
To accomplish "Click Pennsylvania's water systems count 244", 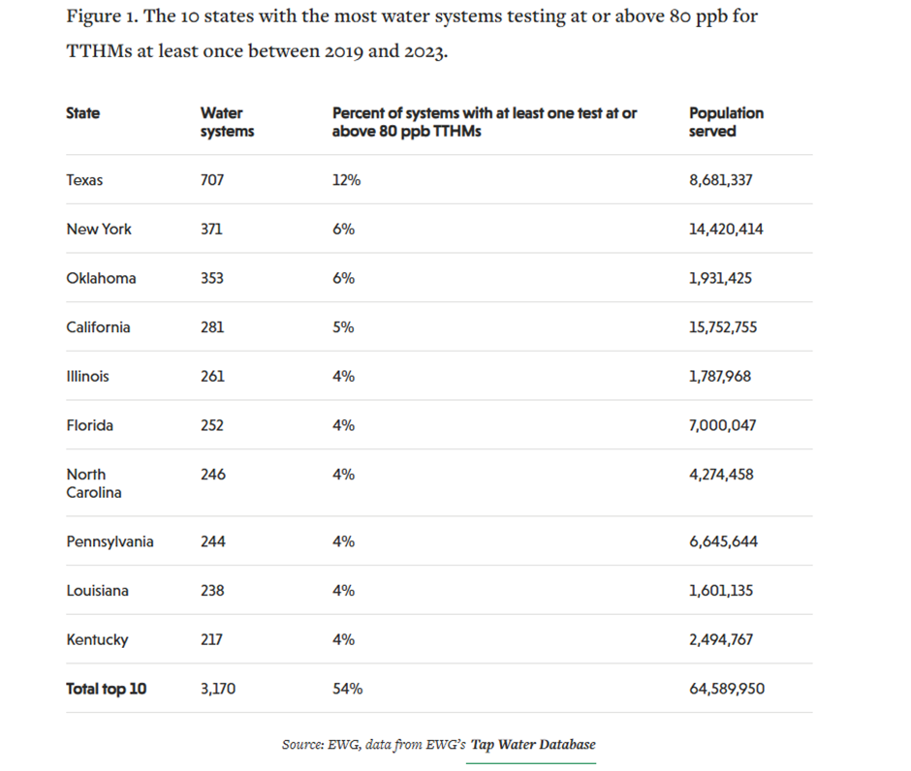I will (212, 541).
